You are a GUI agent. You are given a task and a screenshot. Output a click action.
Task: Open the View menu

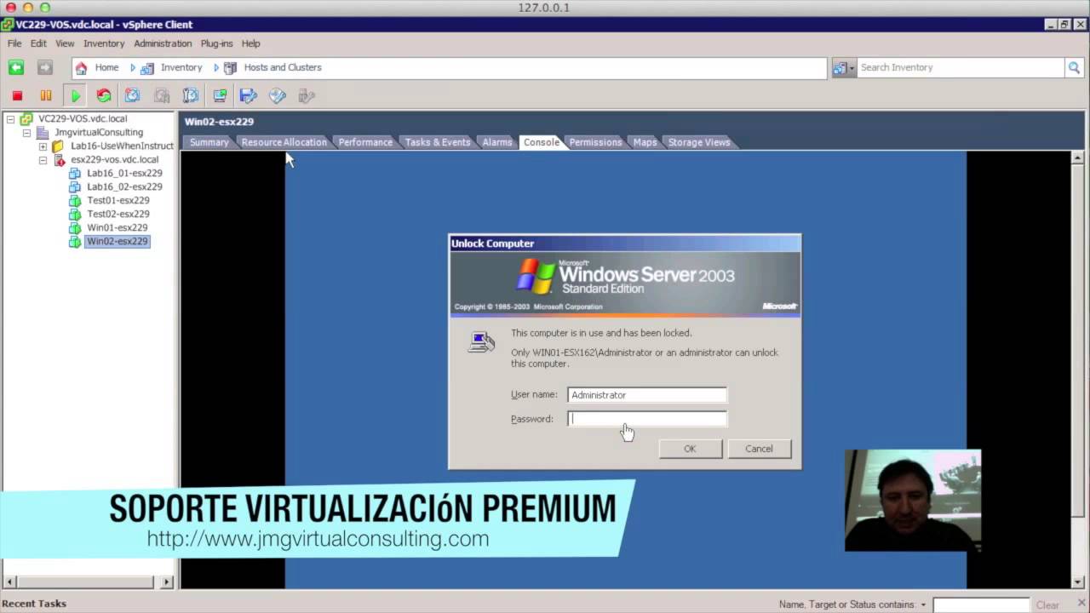(65, 43)
